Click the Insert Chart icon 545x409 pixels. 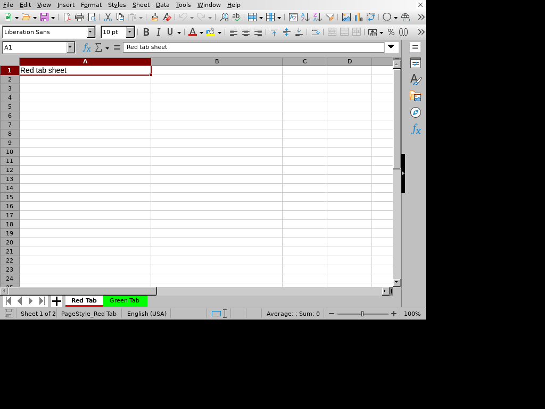point(359,17)
